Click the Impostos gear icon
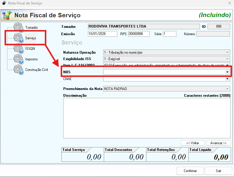The width and height of the screenshot is (234, 177). point(19,59)
